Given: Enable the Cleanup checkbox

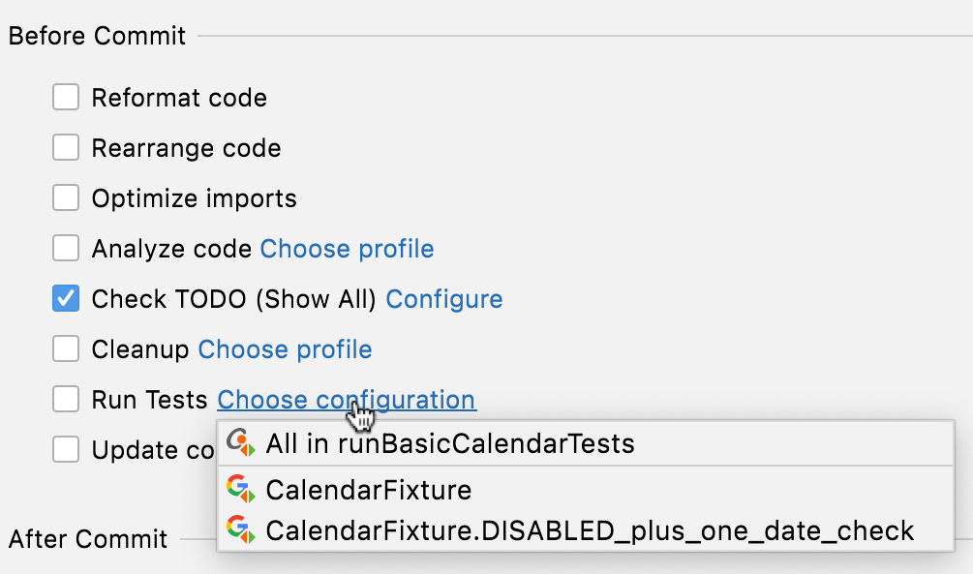Looking at the screenshot, I should coord(65,348).
